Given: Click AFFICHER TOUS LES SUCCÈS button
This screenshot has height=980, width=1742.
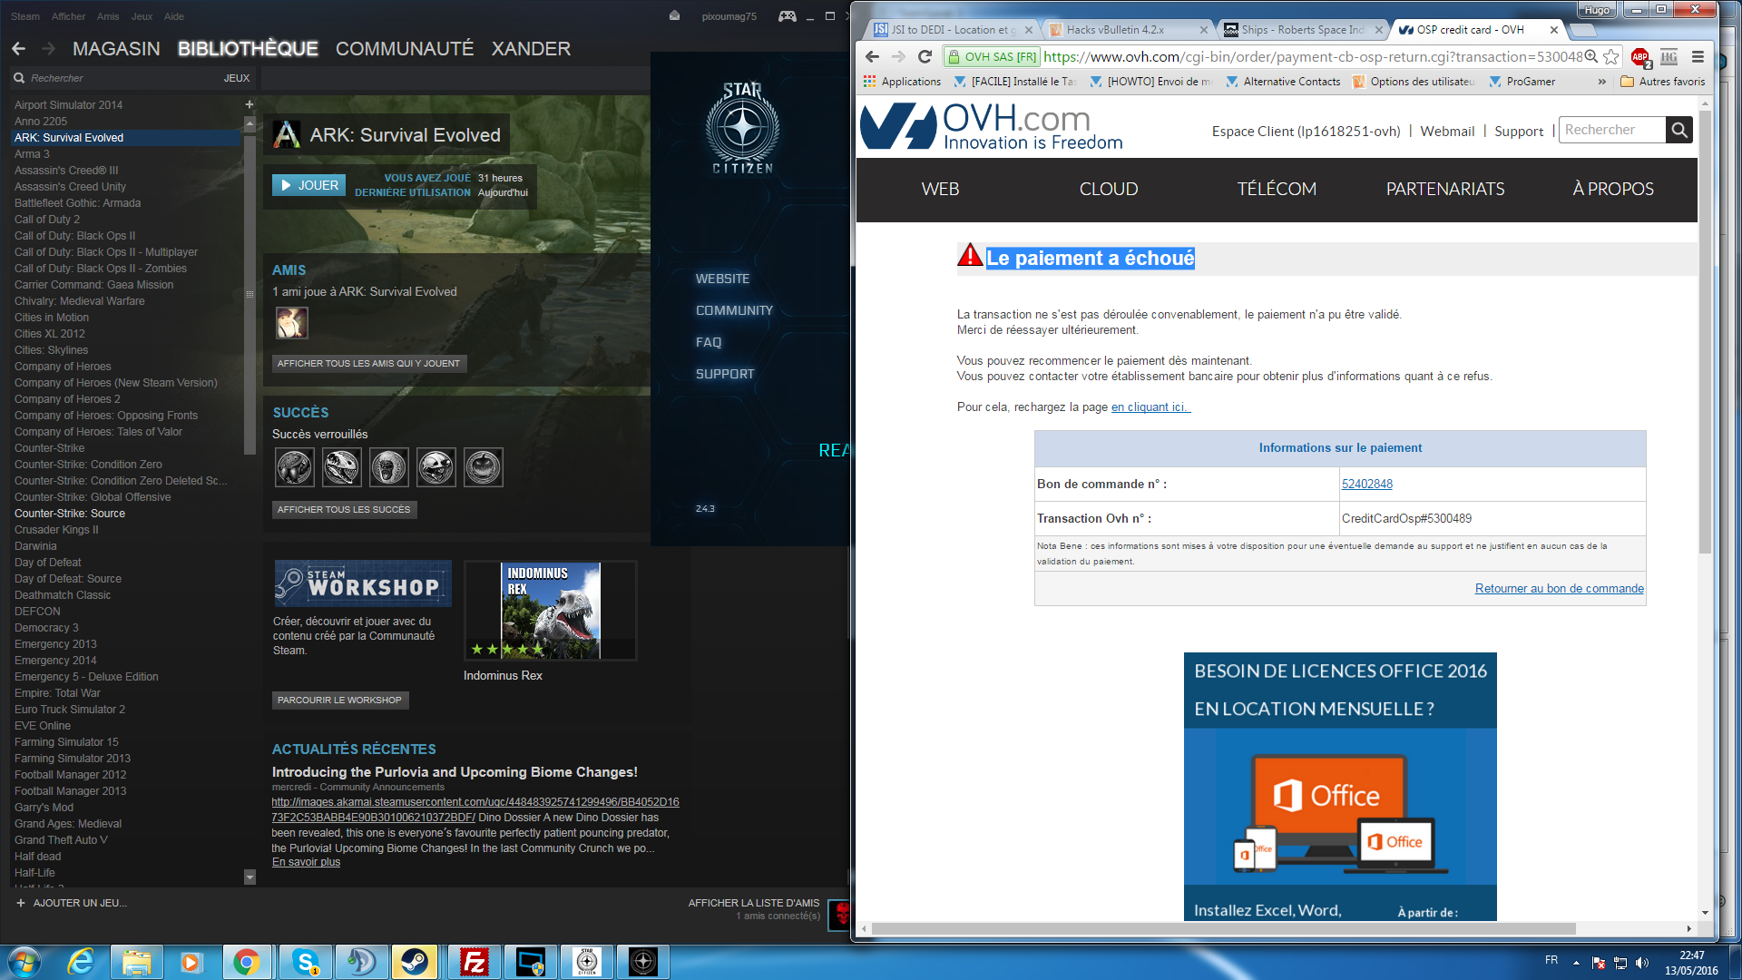Looking at the screenshot, I should [344, 510].
